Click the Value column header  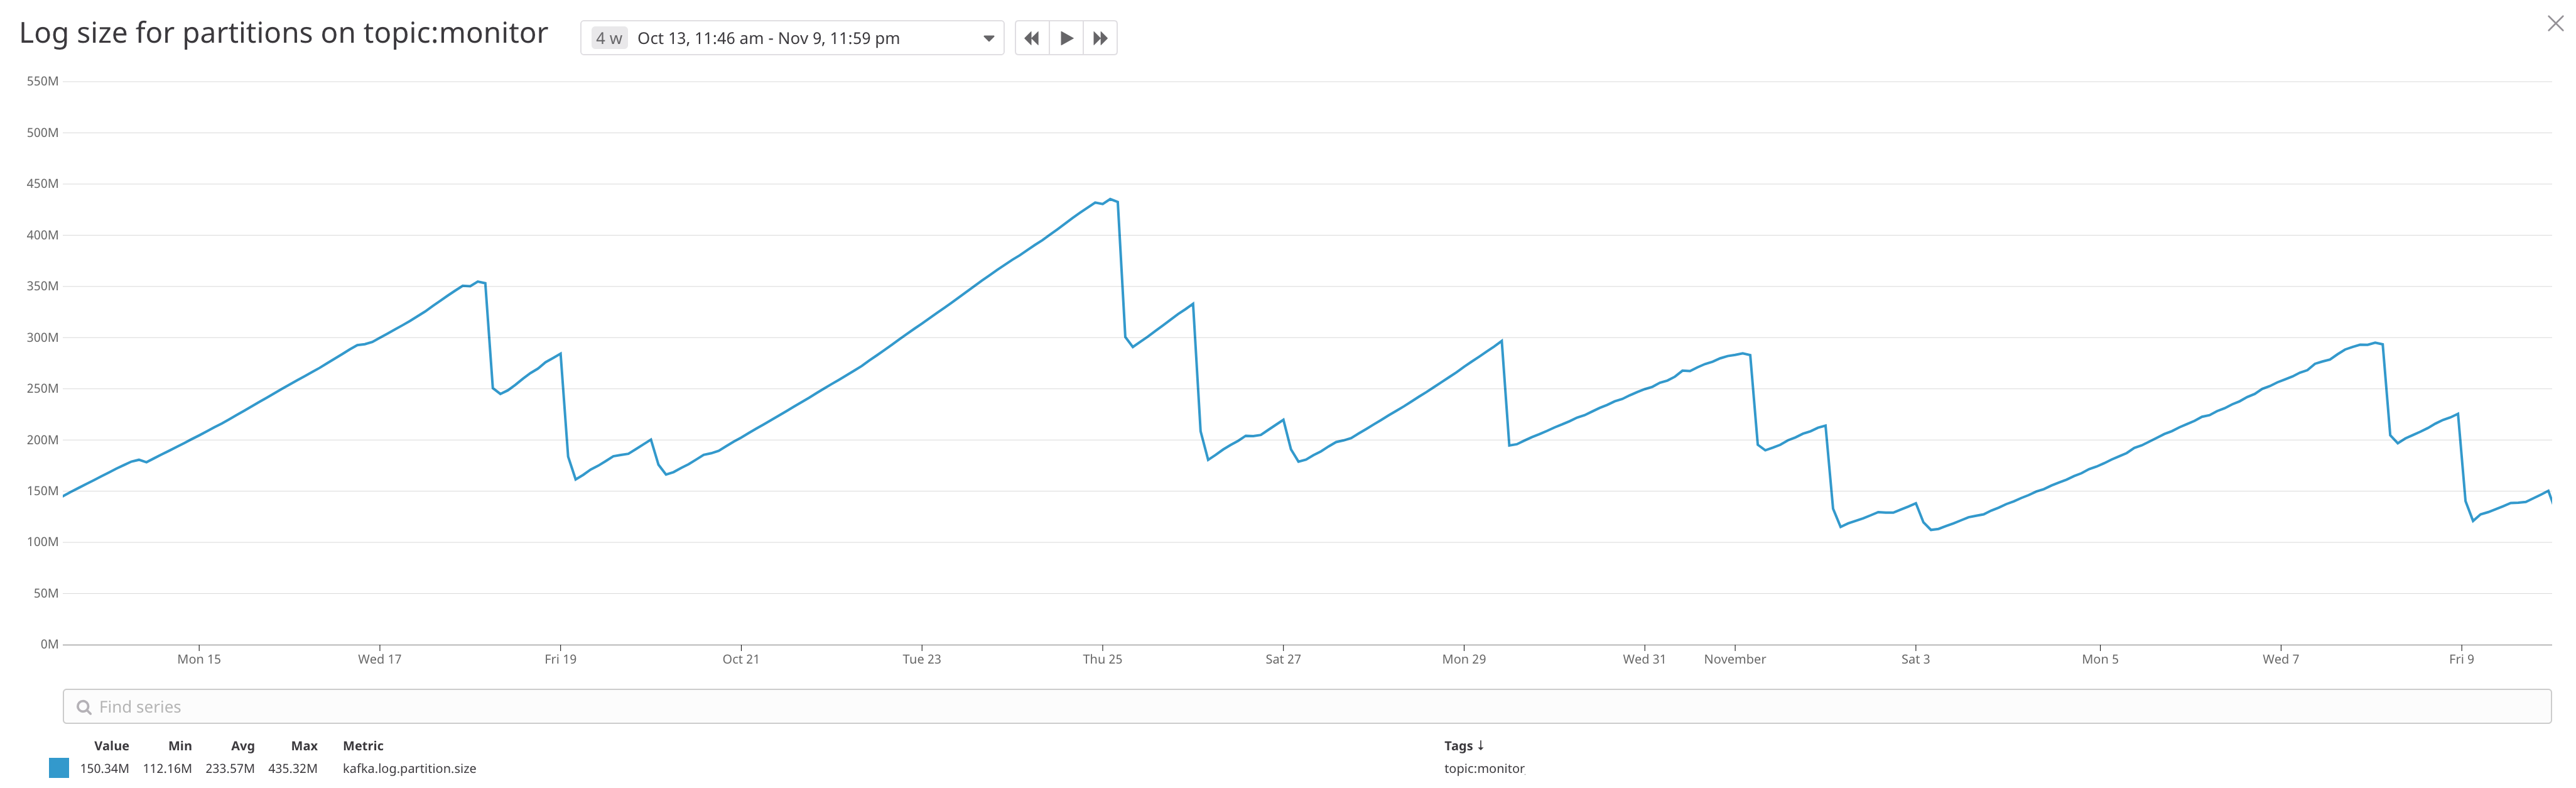(x=111, y=745)
